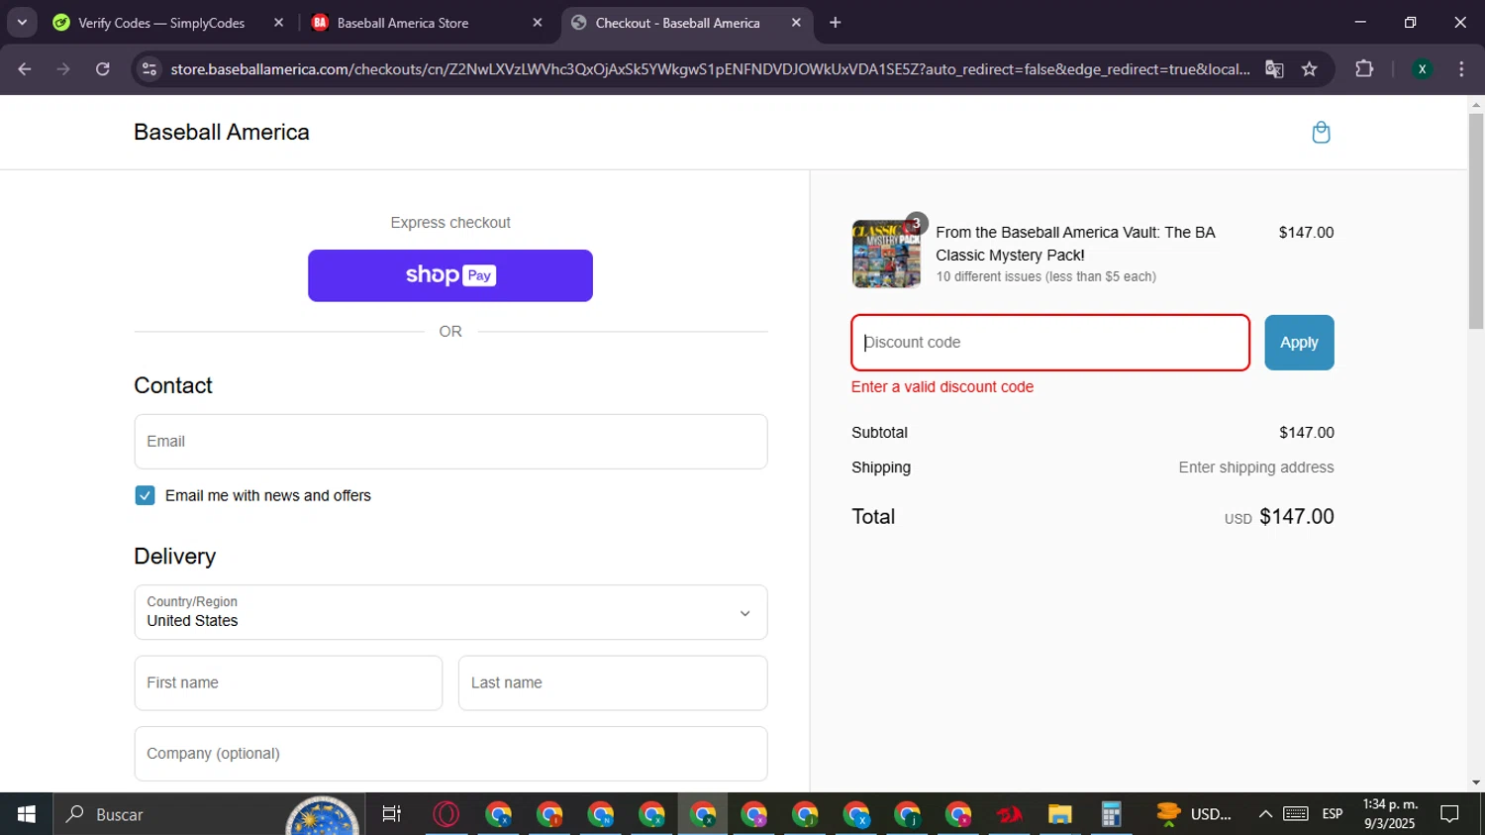Open the cart bag icon
1485x835 pixels.
pos(1321,133)
